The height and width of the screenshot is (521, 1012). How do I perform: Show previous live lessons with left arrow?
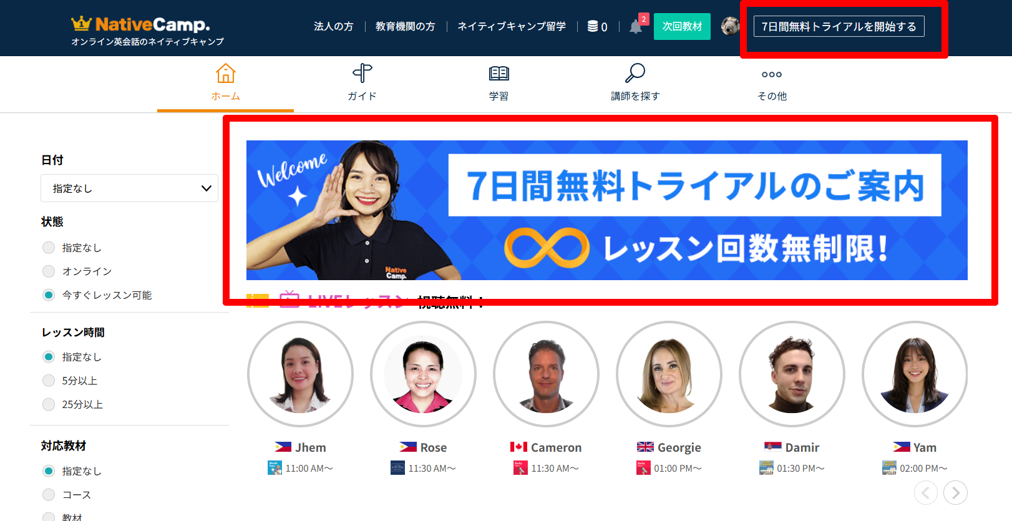point(926,493)
